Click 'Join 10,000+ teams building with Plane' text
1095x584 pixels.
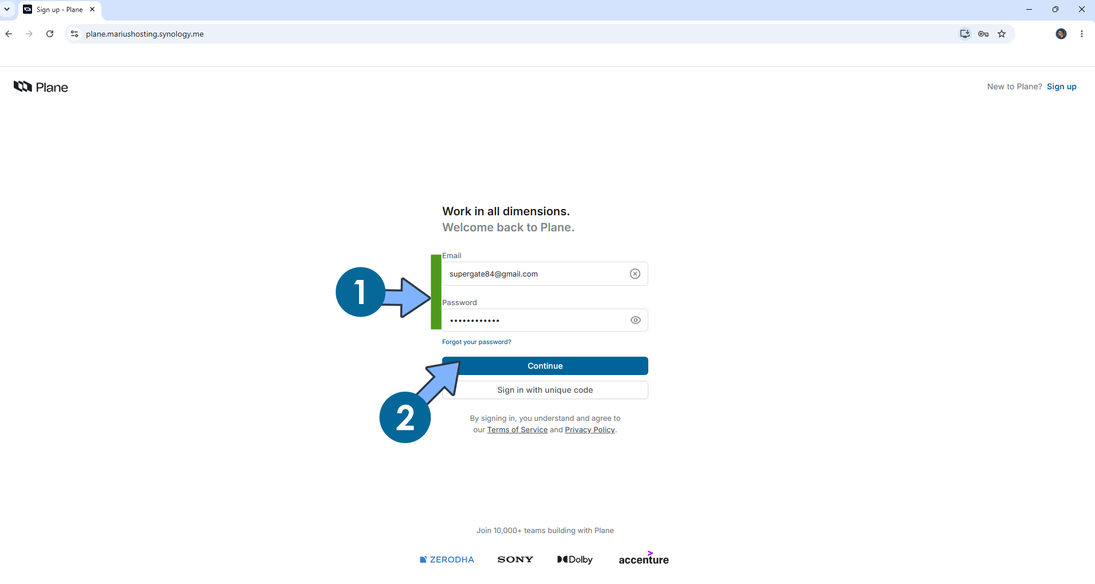click(x=545, y=531)
